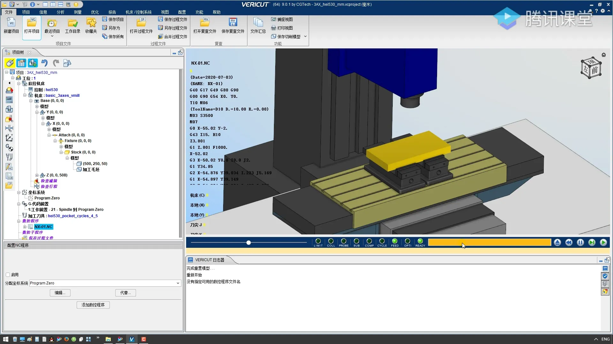Click the undo arrow in project tree toolbar
Screen dimensions: 613x344
pos(44,63)
